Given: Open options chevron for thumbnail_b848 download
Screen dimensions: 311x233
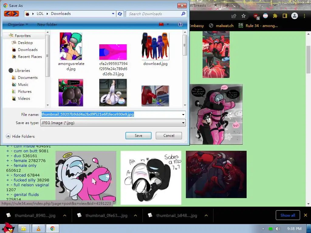Looking at the screenshot, I should tap(206, 215).
